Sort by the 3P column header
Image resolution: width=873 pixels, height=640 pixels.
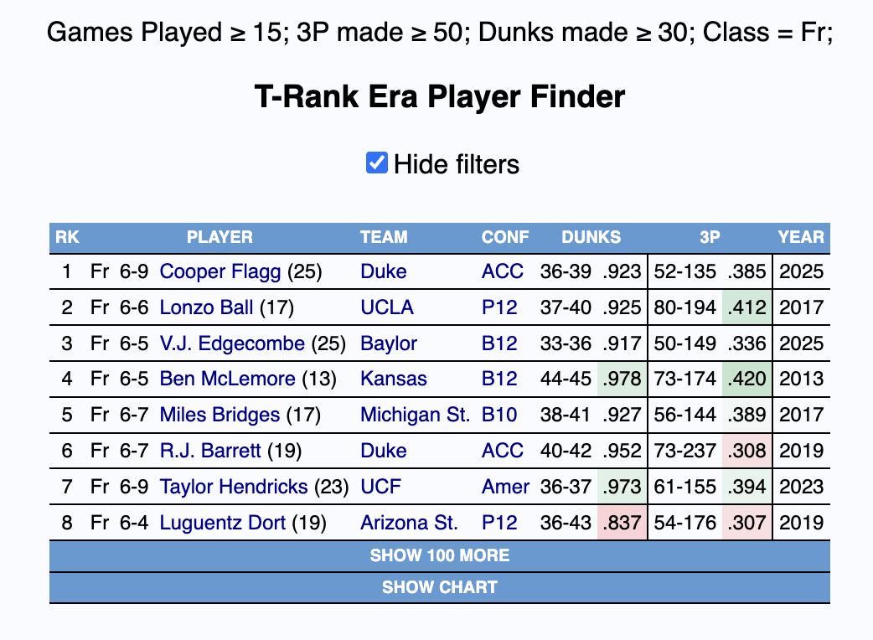(x=710, y=237)
